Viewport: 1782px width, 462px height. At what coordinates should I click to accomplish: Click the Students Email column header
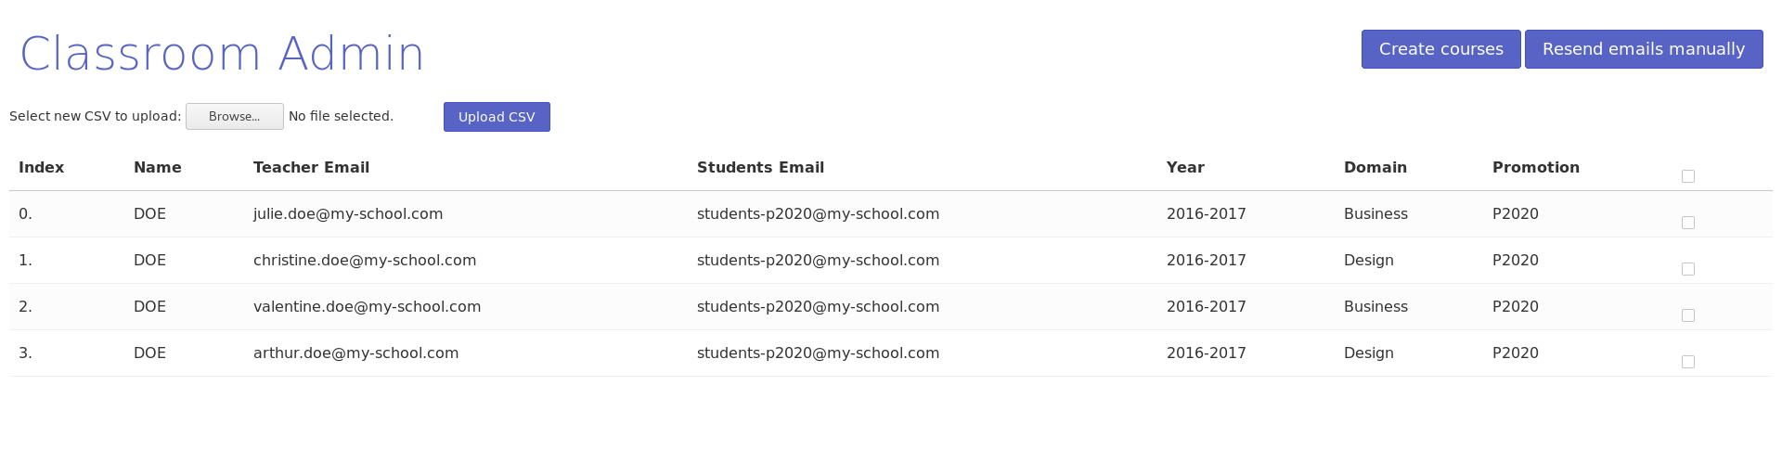click(760, 168)
